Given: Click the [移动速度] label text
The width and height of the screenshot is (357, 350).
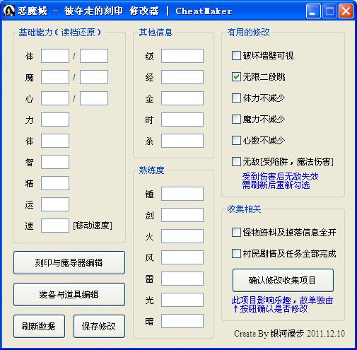Looking at the screenshot, I should (x=93, y=226).
